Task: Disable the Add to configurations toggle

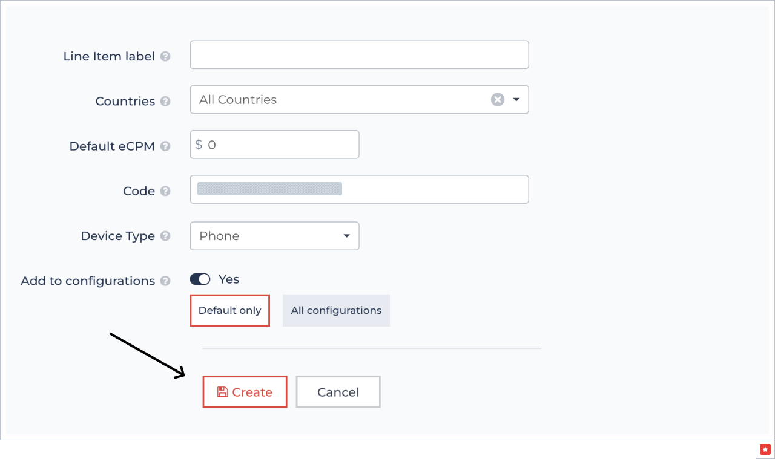Action: click(200, 279)
